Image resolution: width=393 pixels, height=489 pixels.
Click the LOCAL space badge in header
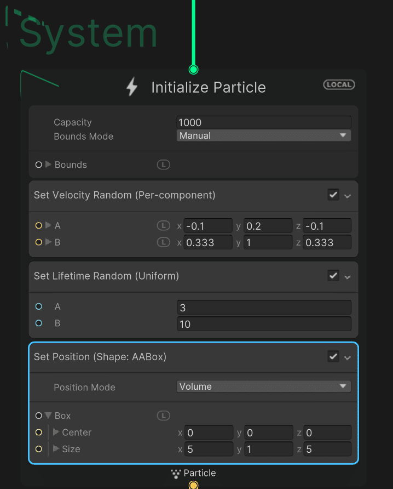(339, 84)
